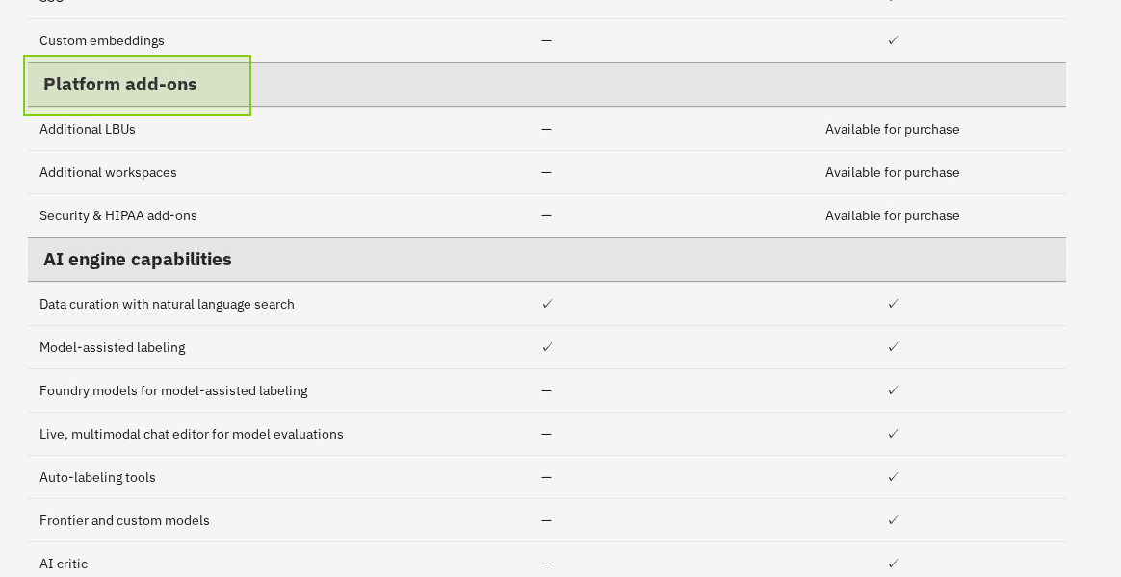Click the checkmark for Live multimodal chat editor
Image resolution: width=1121 pixels, height=577 pixels.
(x=893, y=434)
